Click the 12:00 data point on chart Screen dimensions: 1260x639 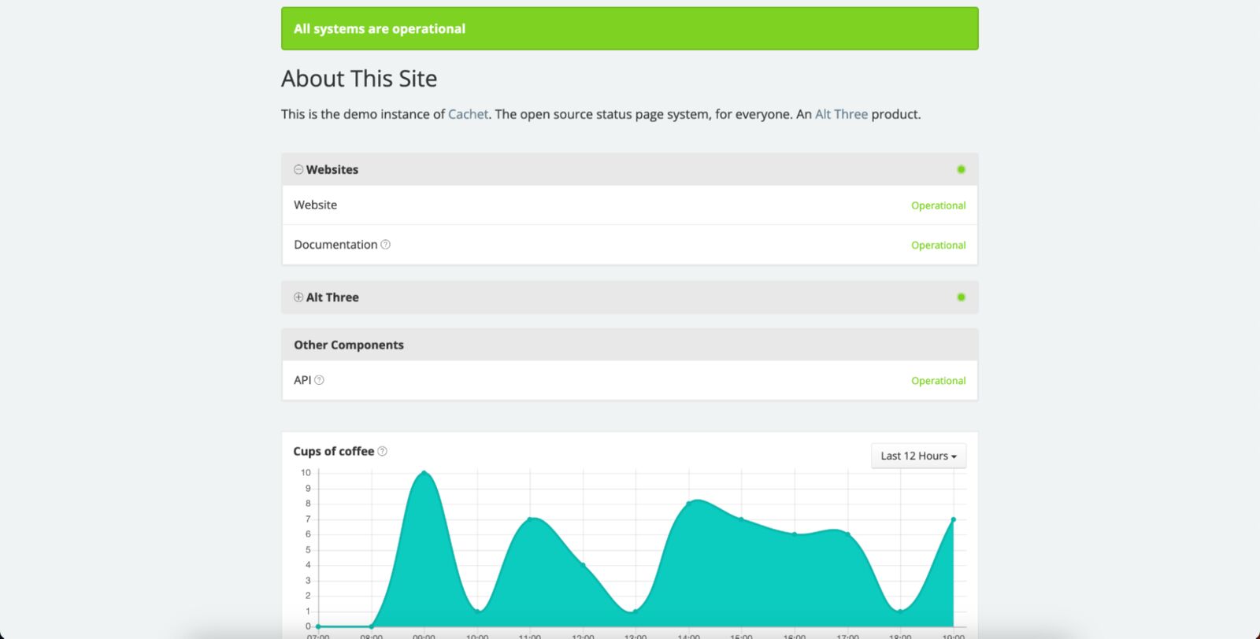pyautogui.click(x=583, y=565)
